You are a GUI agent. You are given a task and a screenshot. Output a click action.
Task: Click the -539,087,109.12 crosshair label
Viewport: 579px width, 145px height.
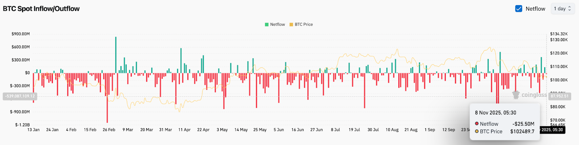click(x=20, y=96)
